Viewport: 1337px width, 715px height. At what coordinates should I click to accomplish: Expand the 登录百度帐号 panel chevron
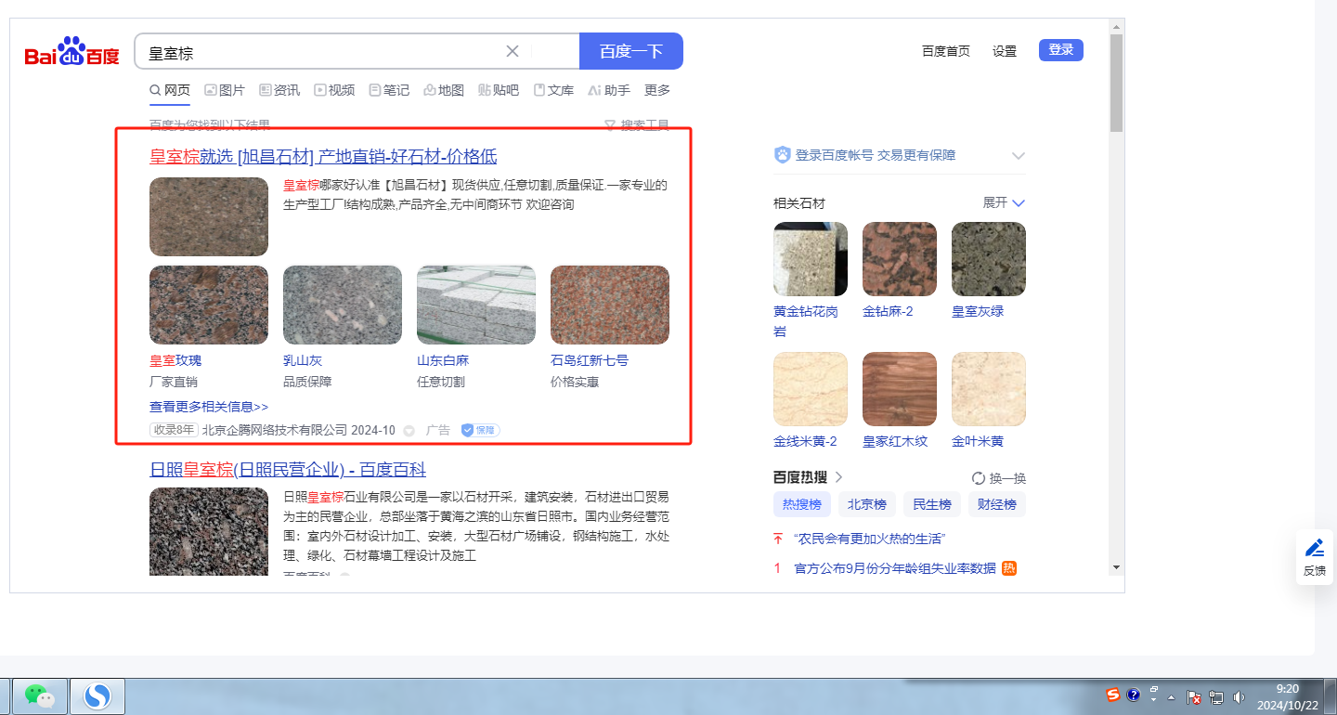[1018, 156]
